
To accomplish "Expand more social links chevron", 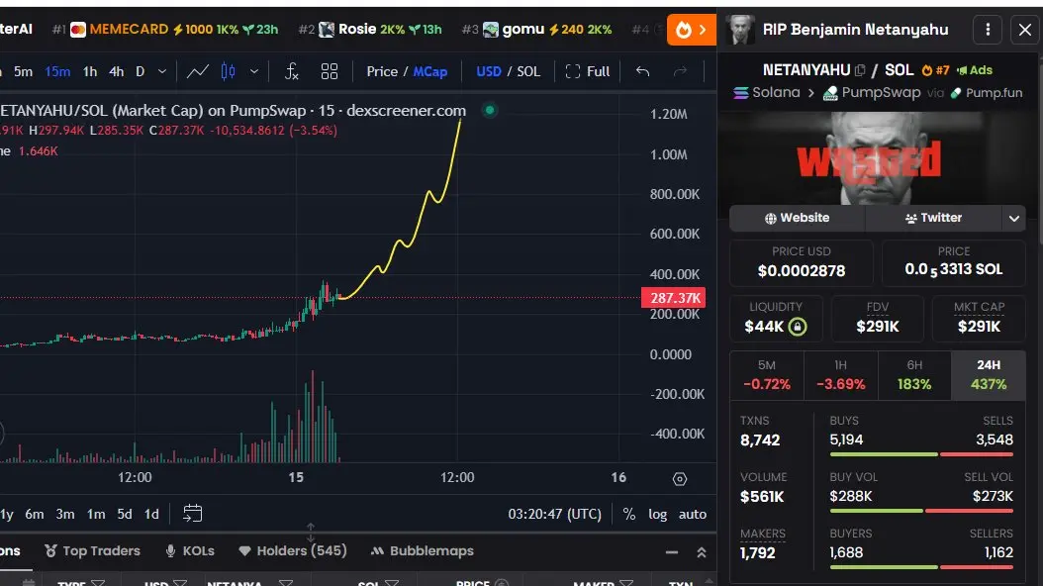I will (x=1013, y=218).
